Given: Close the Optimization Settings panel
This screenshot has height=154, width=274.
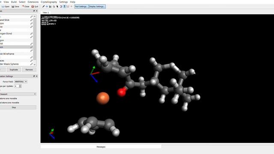Looking at the screenshot, I should tap(36, 76).
